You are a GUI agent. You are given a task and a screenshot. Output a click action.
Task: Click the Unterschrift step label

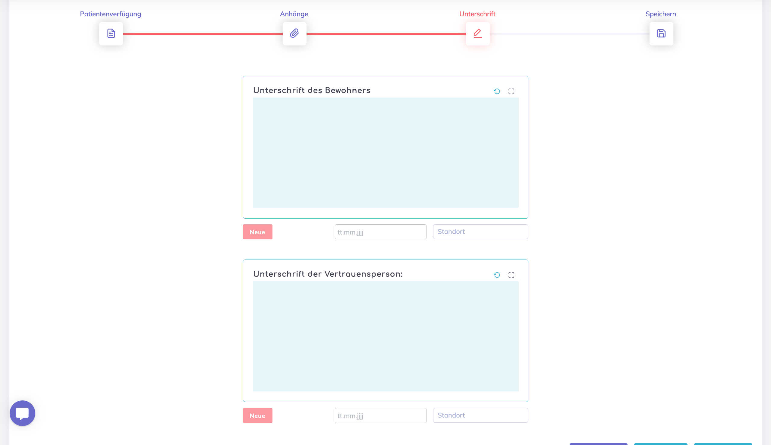tap(477, 14)
